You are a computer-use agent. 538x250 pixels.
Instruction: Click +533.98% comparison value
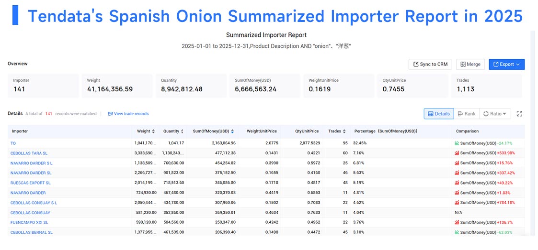tap(506, 153)
